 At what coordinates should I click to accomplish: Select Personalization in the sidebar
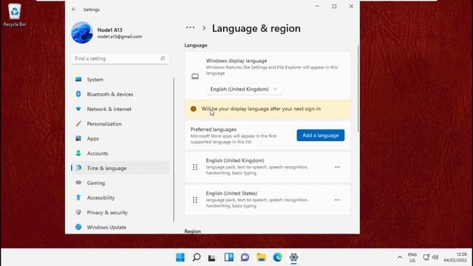coord(120,123)
